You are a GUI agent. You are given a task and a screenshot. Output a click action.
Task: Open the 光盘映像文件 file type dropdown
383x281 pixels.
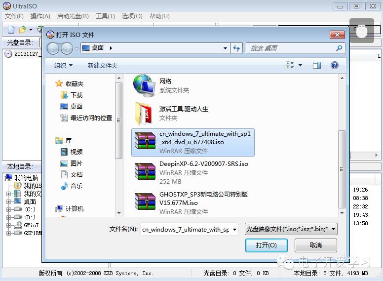pyautogui.click(x=291, y=229)
